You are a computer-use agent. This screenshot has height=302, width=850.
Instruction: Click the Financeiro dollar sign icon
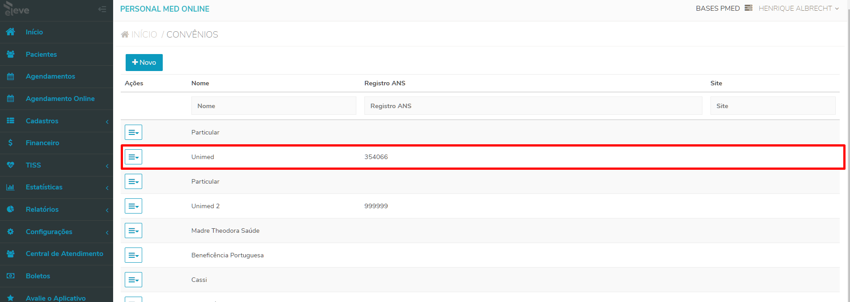click(x=10, y=143)
